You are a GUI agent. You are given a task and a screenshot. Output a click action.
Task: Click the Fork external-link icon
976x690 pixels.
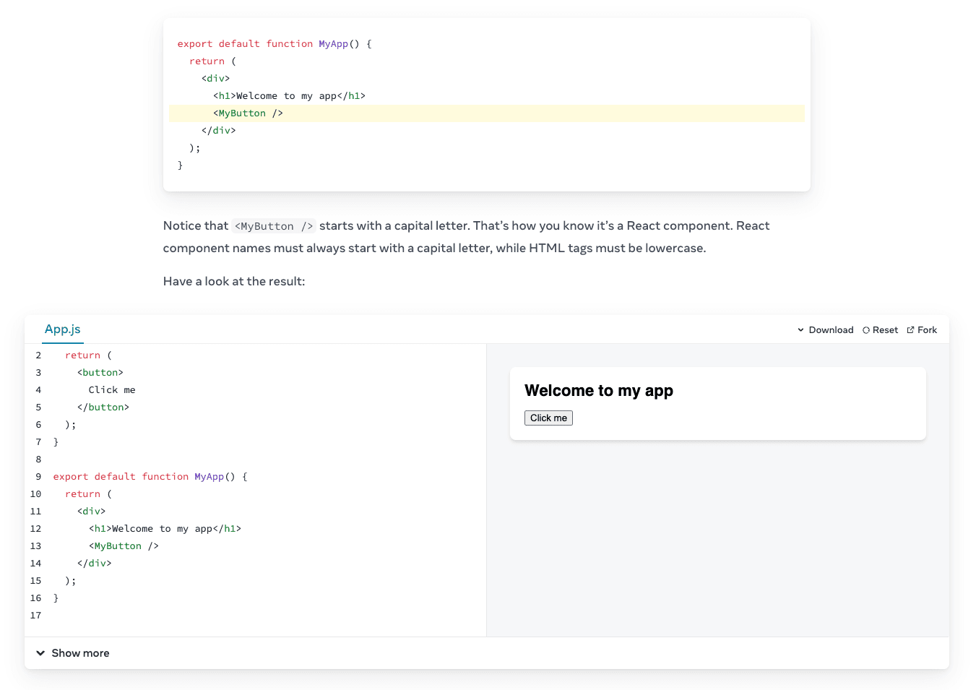point(911,330)
